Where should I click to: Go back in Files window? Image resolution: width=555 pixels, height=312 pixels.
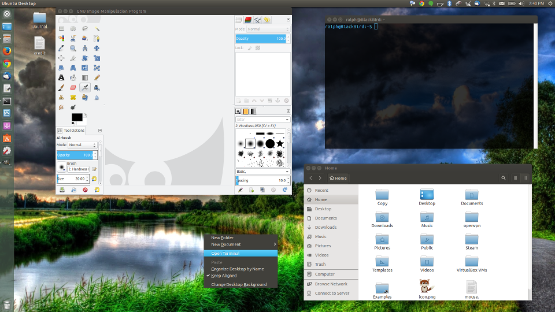click(311, 178)
